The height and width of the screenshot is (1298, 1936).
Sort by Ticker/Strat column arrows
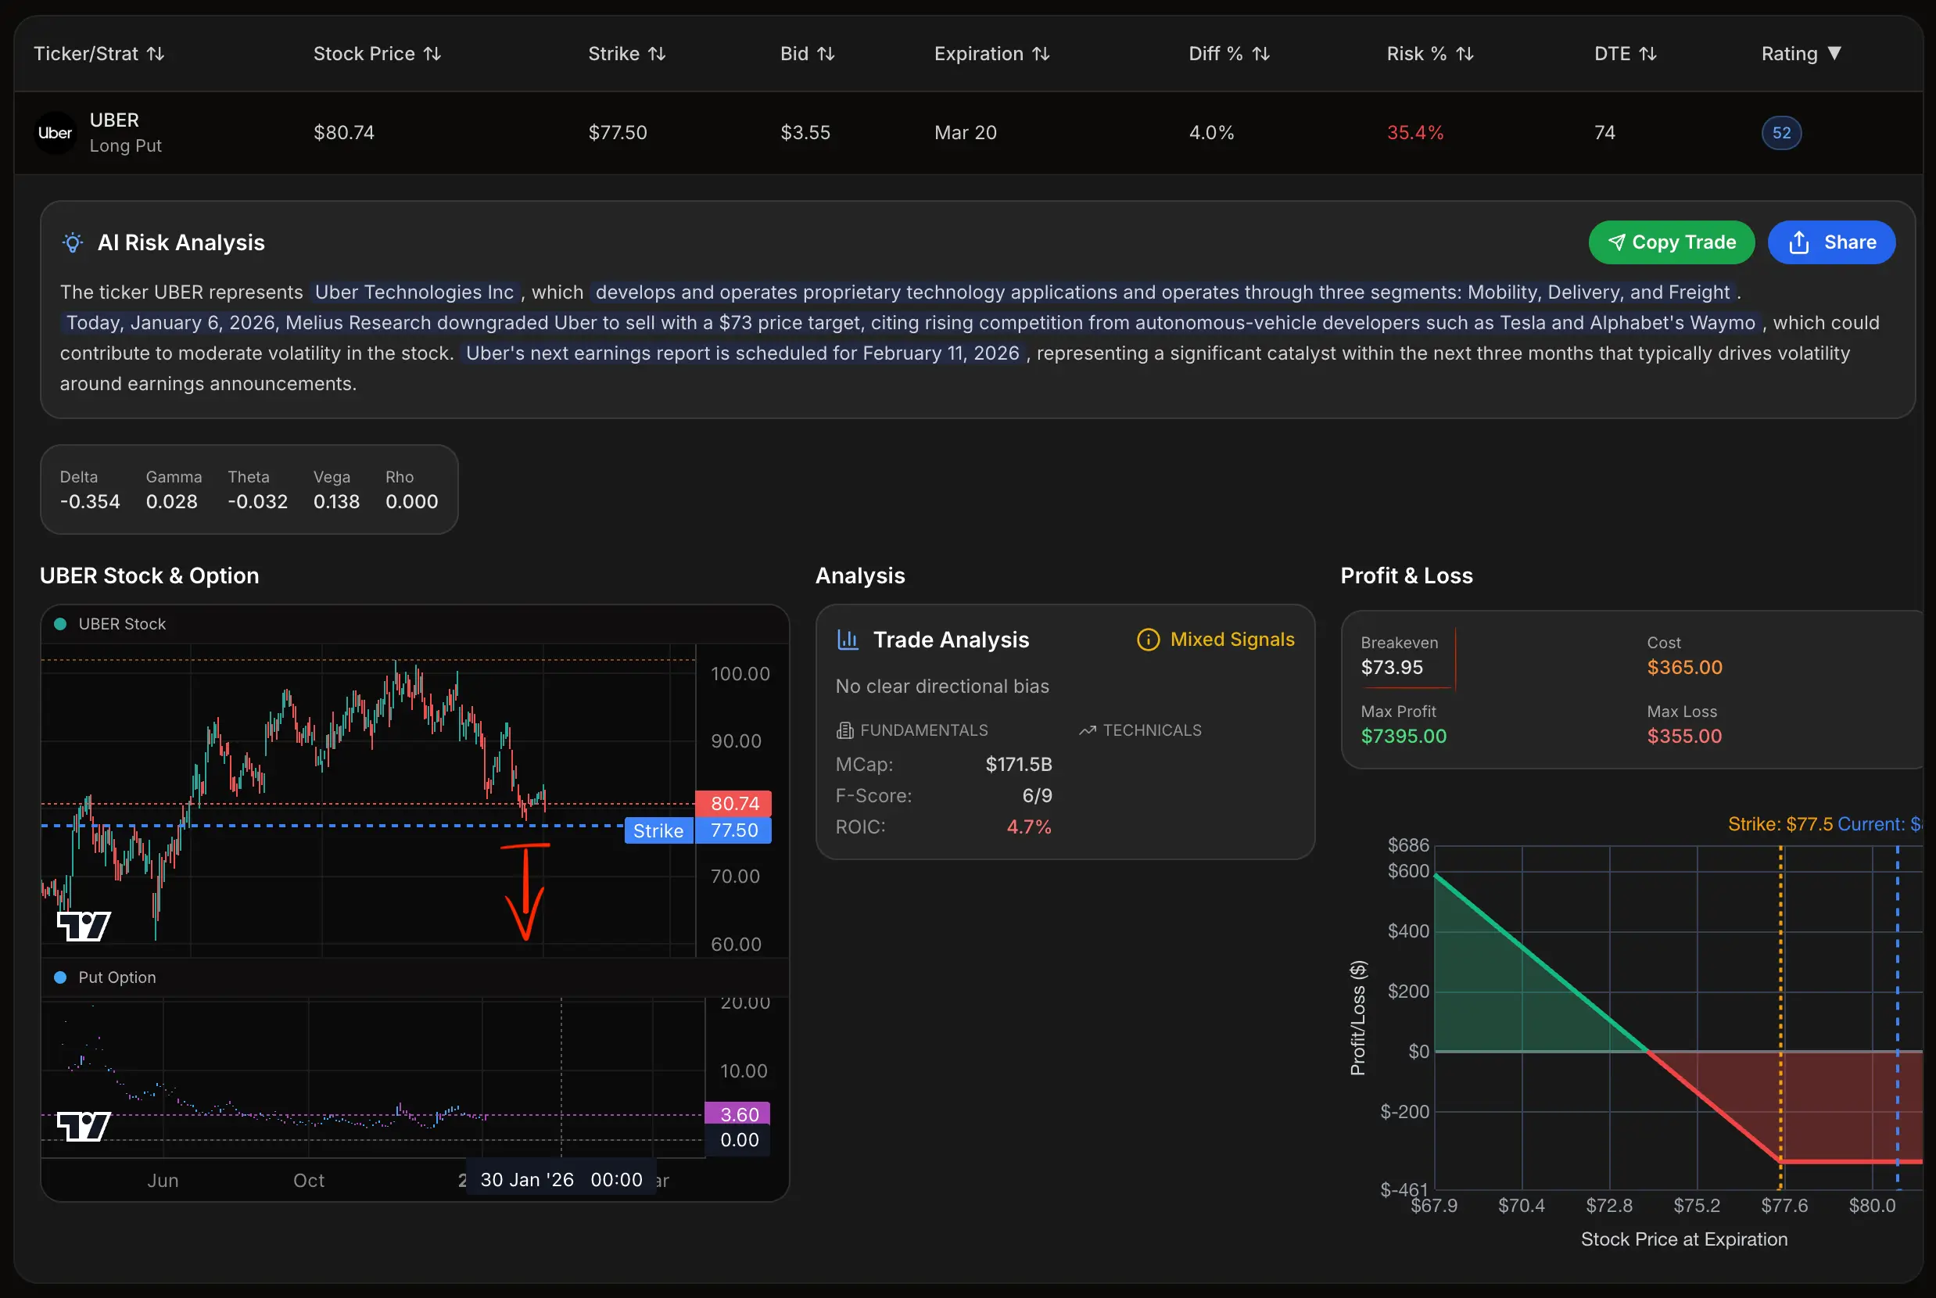(156, 54)
